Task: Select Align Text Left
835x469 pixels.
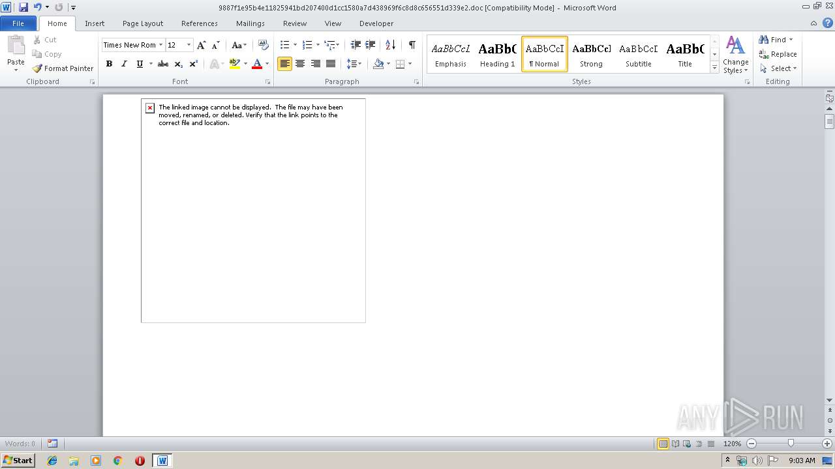Action: coord(284,64)
